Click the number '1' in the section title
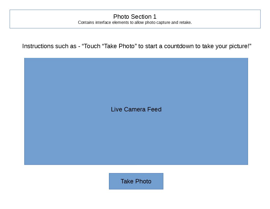 point(155,17)
